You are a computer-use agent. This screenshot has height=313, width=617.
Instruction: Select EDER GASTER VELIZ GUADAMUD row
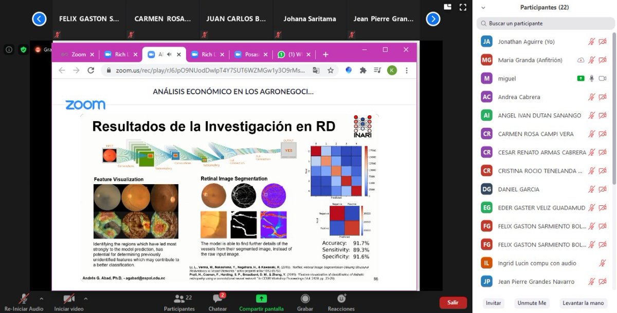(544, 208)
